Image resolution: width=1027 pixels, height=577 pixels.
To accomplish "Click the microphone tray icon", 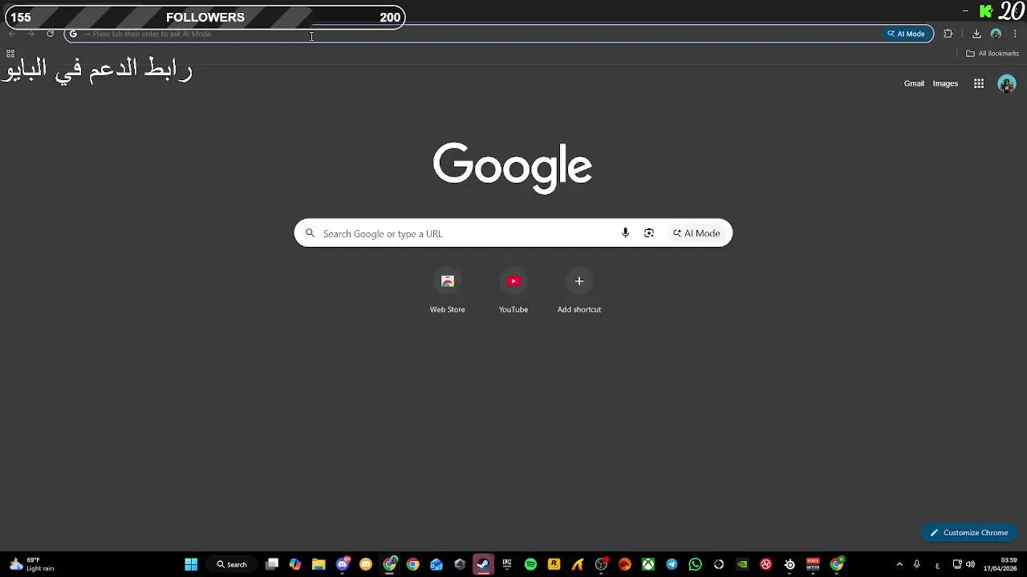I will (916, 564).
